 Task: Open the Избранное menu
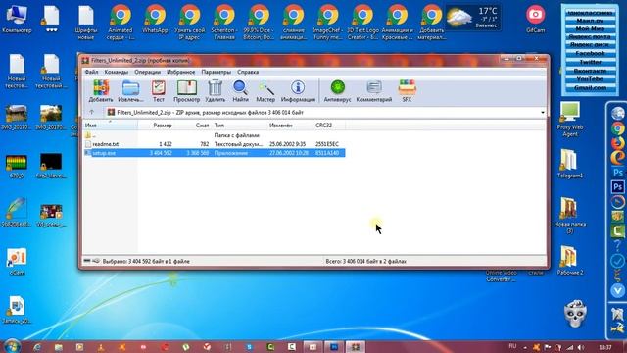[180, 72]
